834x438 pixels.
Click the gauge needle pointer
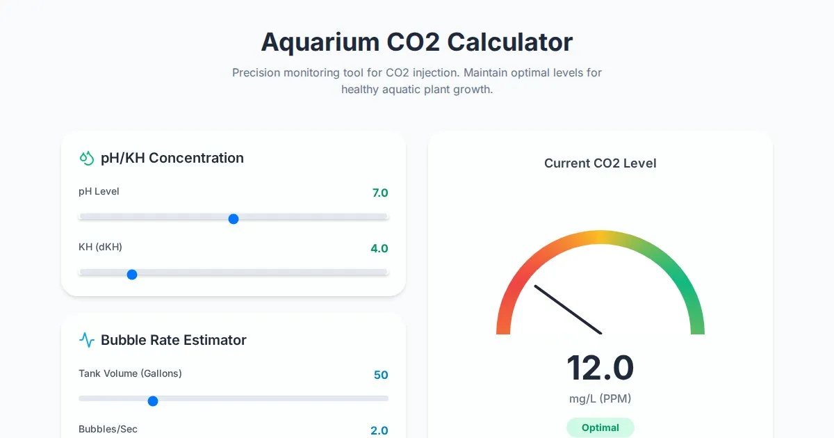click(x=567, y=309)
